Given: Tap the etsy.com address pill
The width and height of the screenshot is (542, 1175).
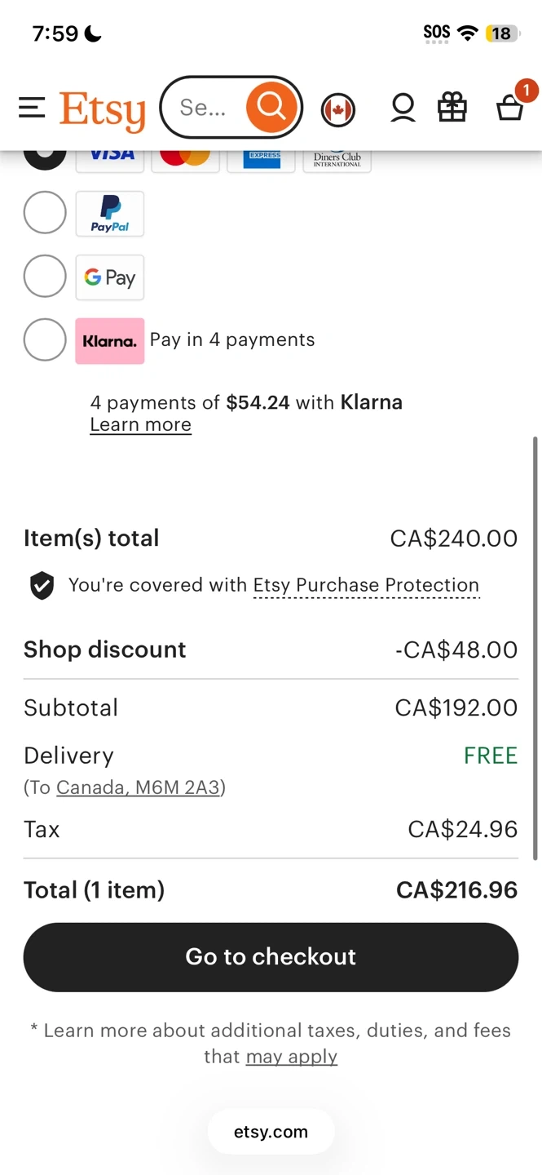Looking at the screenshot, I should point(271,1132).
